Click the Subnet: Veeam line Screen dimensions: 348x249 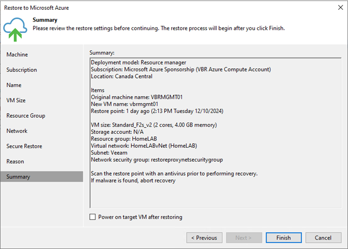pyautogui.click(x=109, y=153)
